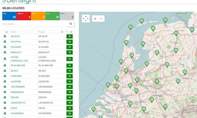This screenshot has height=118, width=197.
Task: Open the HOOGEVEEN location link
Action: 17,113
